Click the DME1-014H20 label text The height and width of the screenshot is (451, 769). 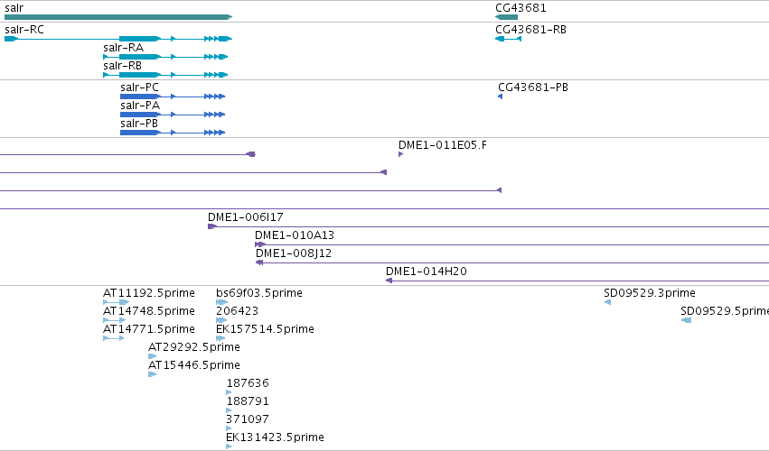(427, 272)
